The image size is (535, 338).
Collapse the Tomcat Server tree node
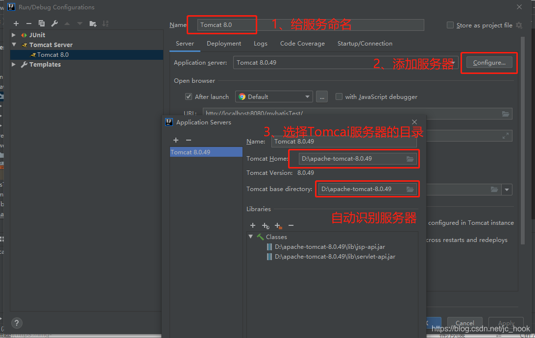[x=14, y=45]
